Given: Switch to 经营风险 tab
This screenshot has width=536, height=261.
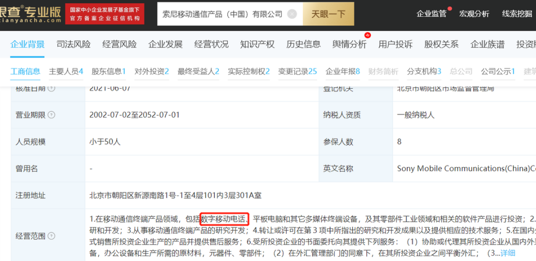Looking at the screenshot, I should coord(119,45).
